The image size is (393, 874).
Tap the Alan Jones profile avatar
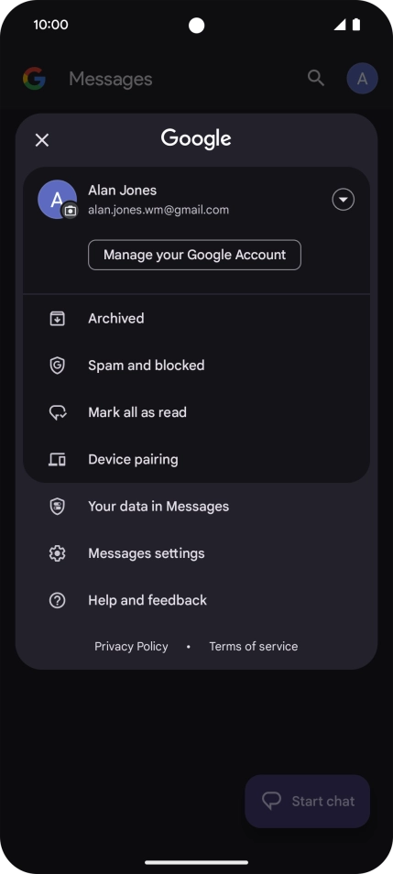57,200
